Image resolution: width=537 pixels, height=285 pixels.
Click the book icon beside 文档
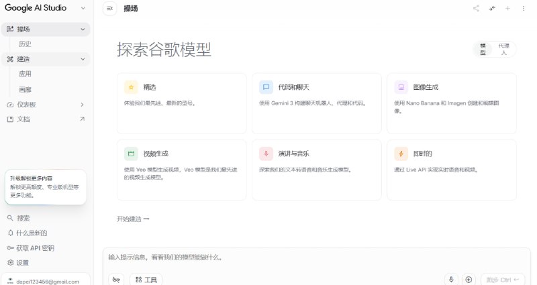coord(10,119)
